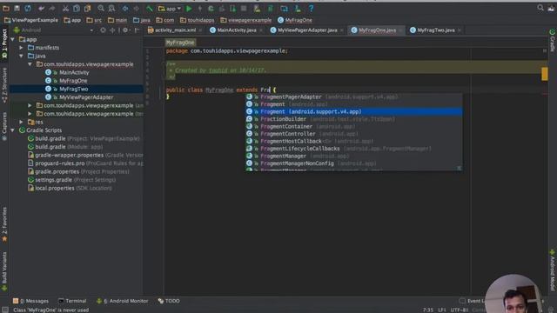
Task: Select Fragment (android.support.v4.app) completion
Action: 354,111
